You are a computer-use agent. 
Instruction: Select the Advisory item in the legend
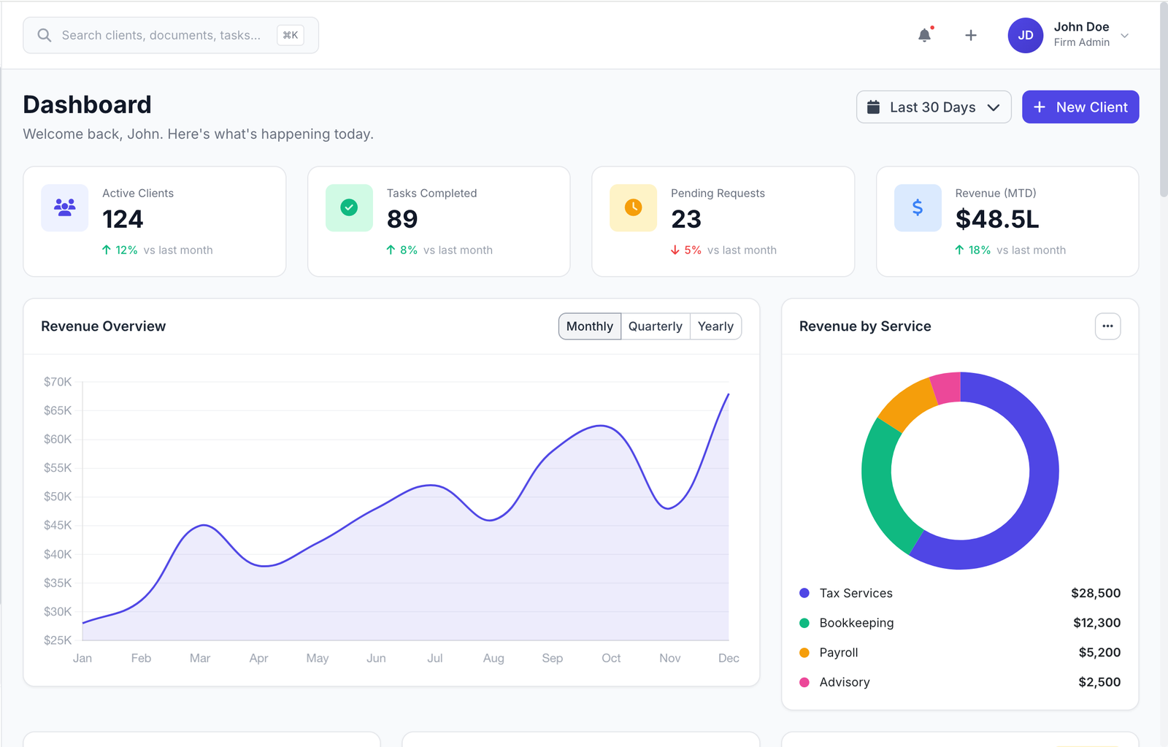[845, 682]
